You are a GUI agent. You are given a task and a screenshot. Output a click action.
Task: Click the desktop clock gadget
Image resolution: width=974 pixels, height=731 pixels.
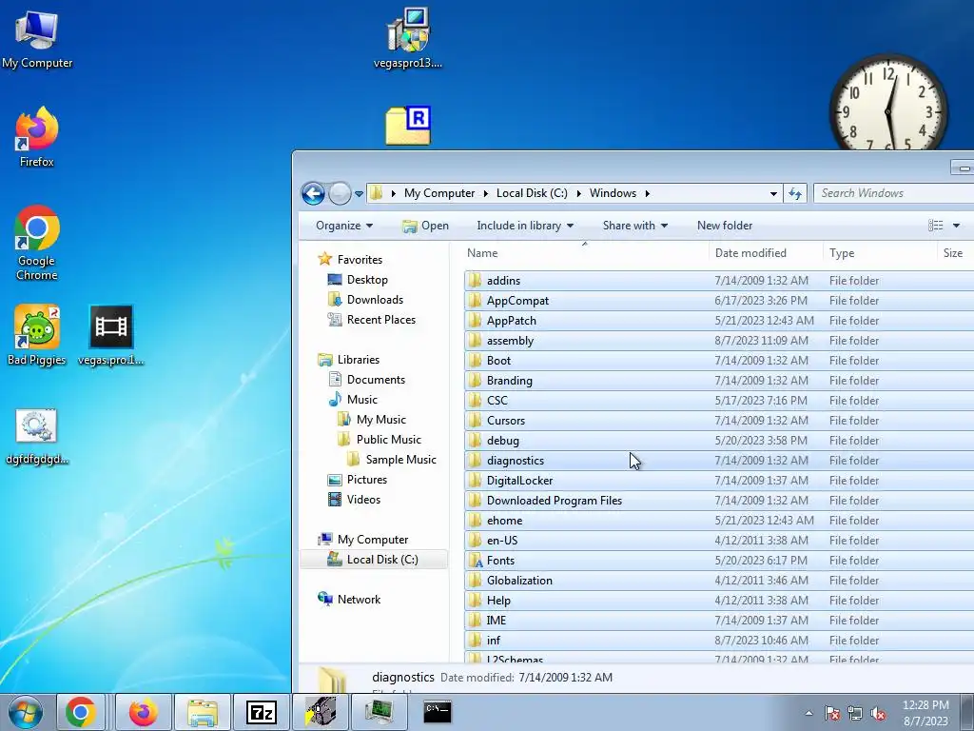coord(888,103)
